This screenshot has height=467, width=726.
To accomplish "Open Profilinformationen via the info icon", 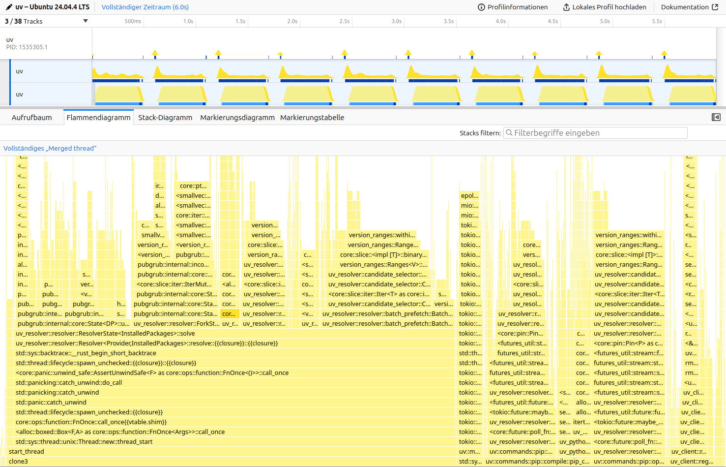I will 480,7.
